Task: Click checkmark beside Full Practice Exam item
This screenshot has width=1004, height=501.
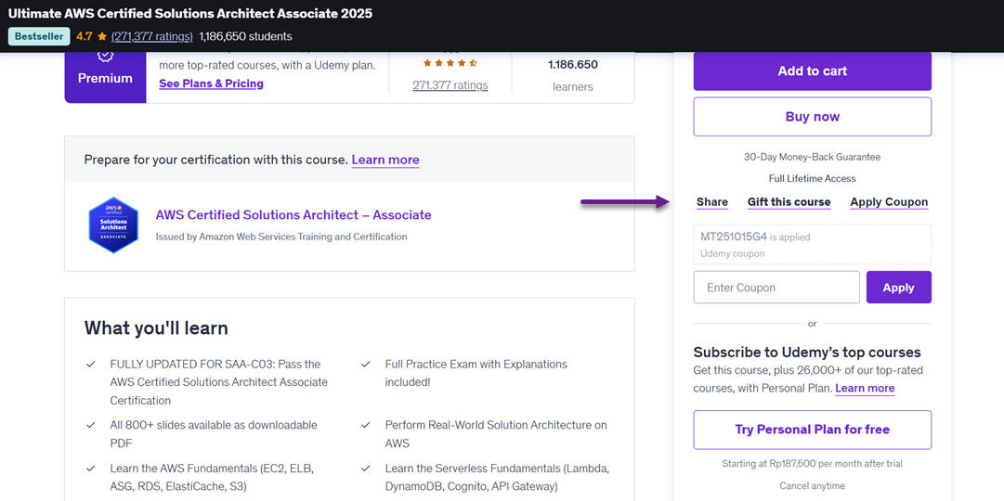Action: (x=366, y=365)
